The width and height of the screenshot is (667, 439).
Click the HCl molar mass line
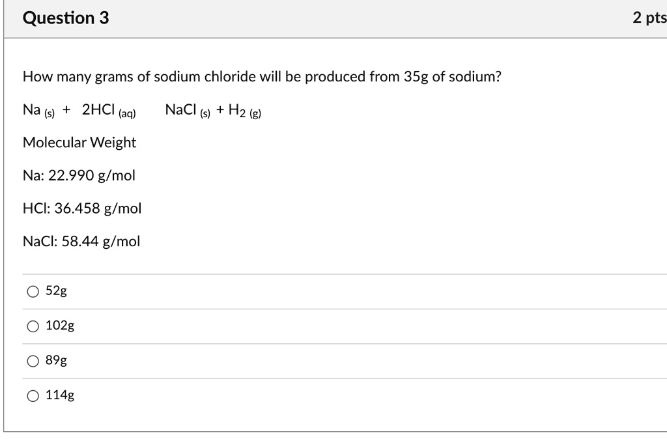click(x=82, y=208)
